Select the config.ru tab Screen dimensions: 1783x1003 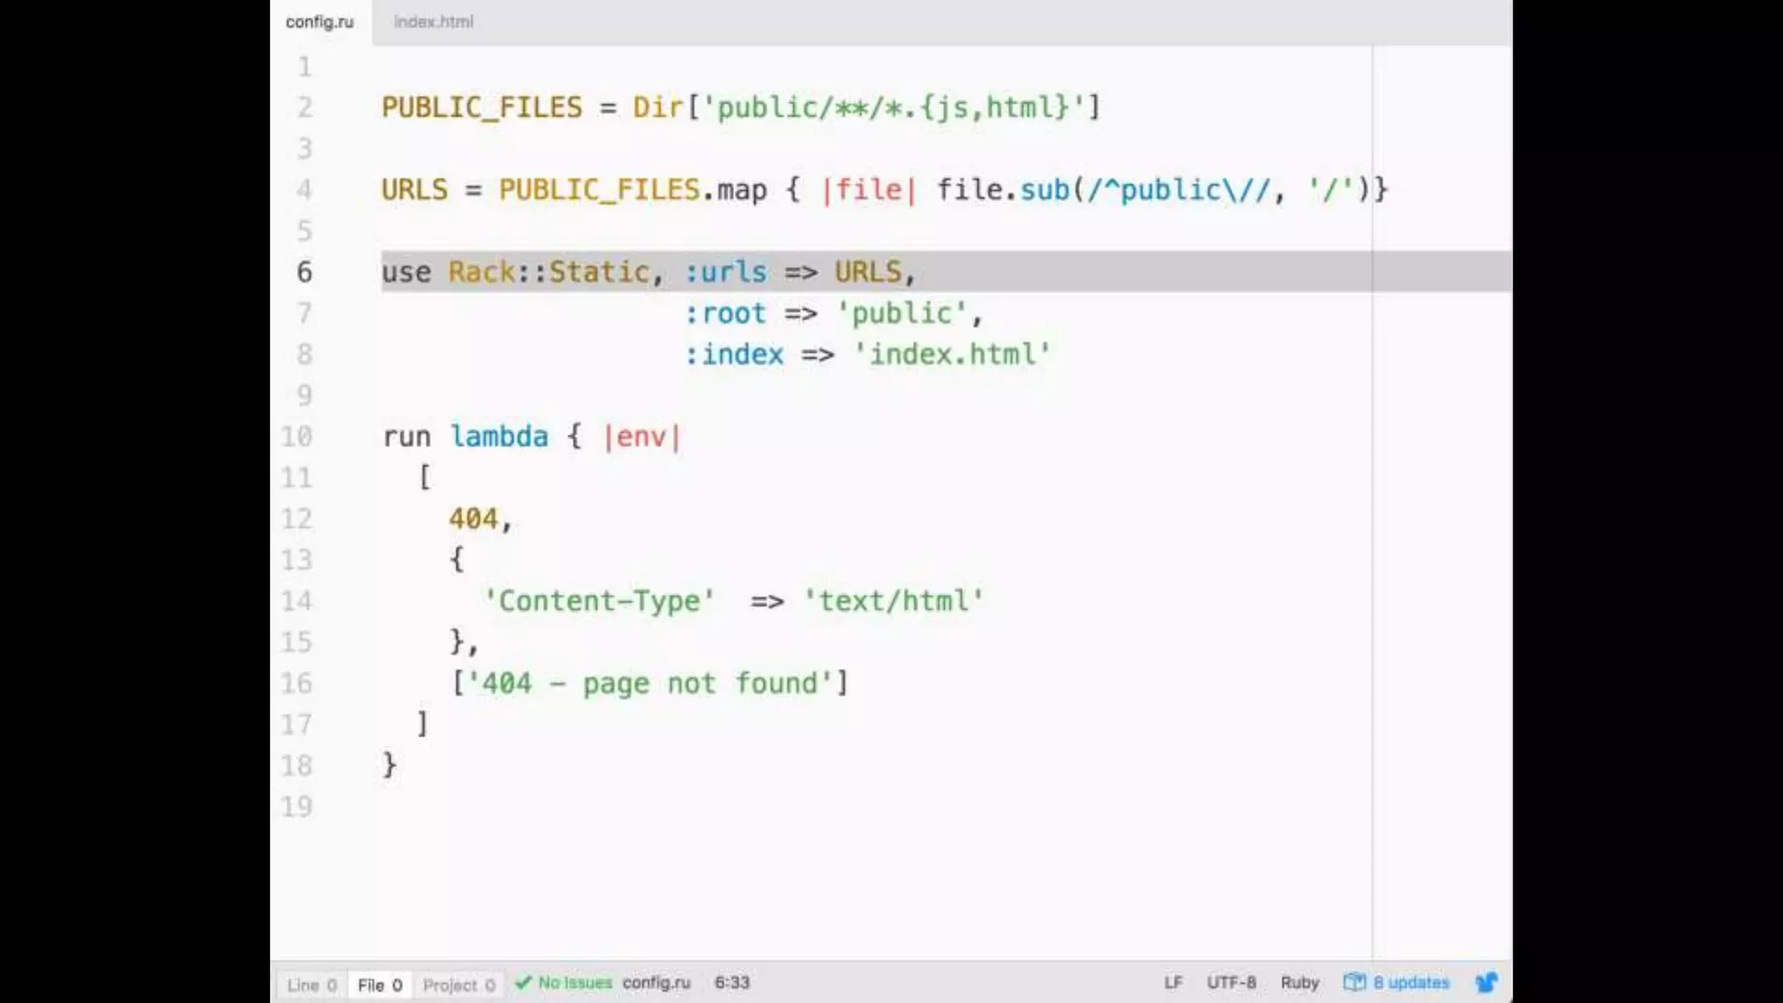pyautogui.click(x=320, y=22)
